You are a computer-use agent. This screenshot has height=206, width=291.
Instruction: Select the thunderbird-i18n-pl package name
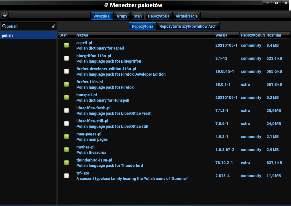click(x=94, y=160)
